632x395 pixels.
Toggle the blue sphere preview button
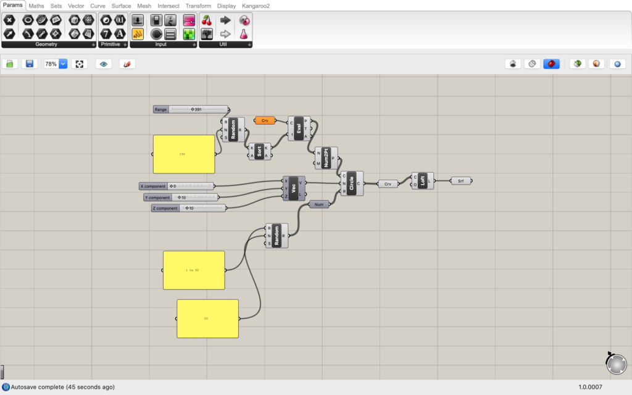pyautogui.click(x=617, y=64)
